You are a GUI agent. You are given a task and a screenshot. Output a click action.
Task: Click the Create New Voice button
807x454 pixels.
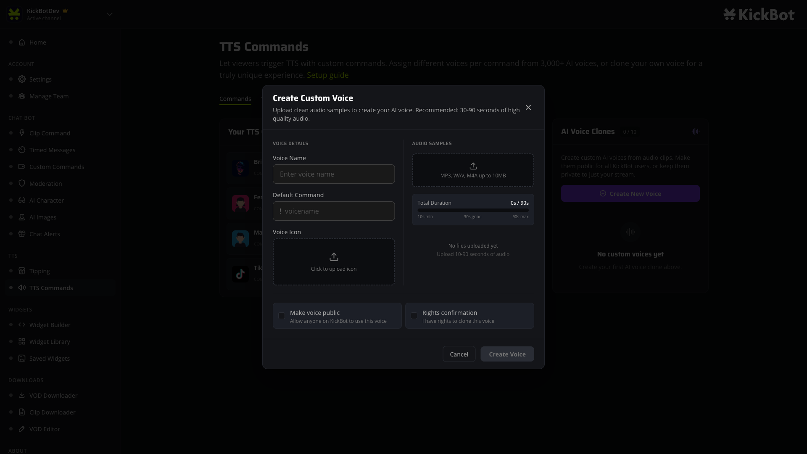point(630,193)
